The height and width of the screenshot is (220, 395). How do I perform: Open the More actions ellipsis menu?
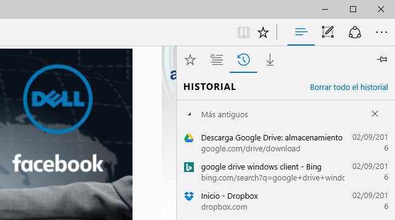(382, 32)
